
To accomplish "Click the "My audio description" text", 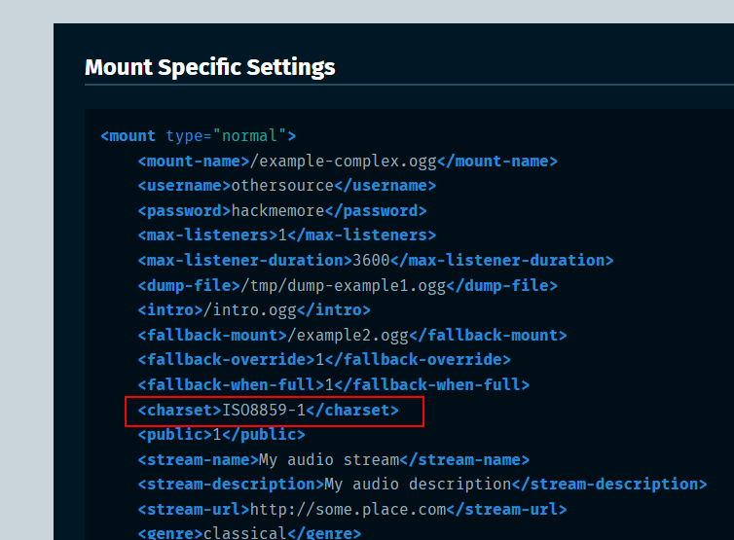I will [418, 484].
